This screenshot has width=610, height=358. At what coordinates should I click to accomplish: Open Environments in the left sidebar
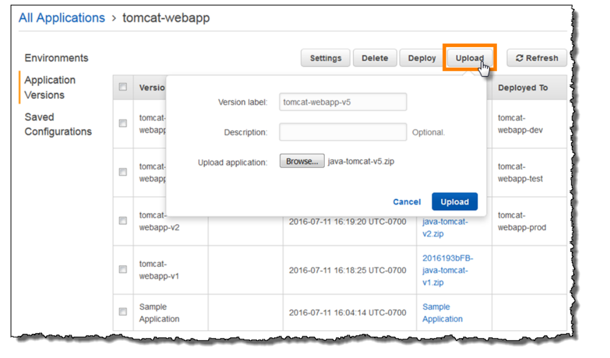coord(56,58)
